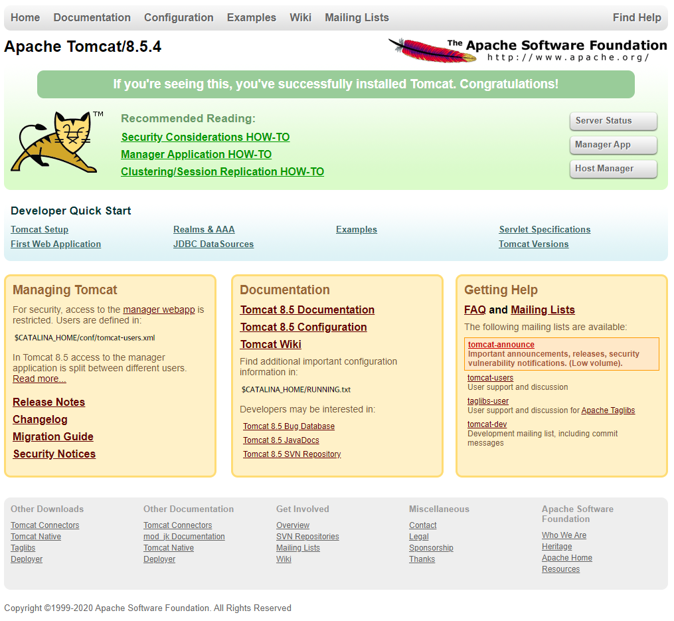Open Tomcat Native under Other Documentation

click(169, 548)
